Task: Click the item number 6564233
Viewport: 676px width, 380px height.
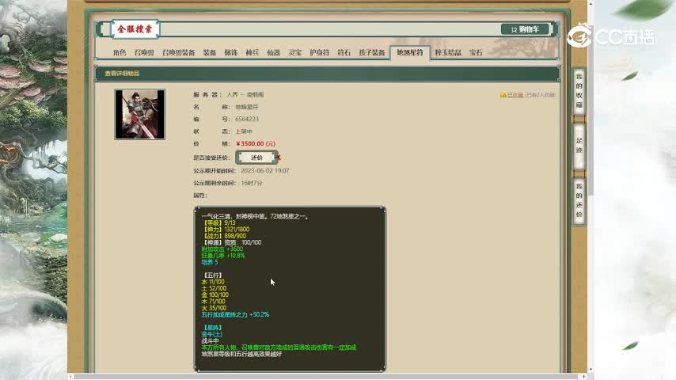Action: [247, 119]
